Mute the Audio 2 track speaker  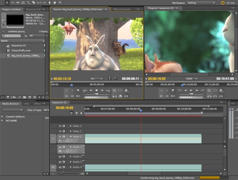click(x=60, y=157)
